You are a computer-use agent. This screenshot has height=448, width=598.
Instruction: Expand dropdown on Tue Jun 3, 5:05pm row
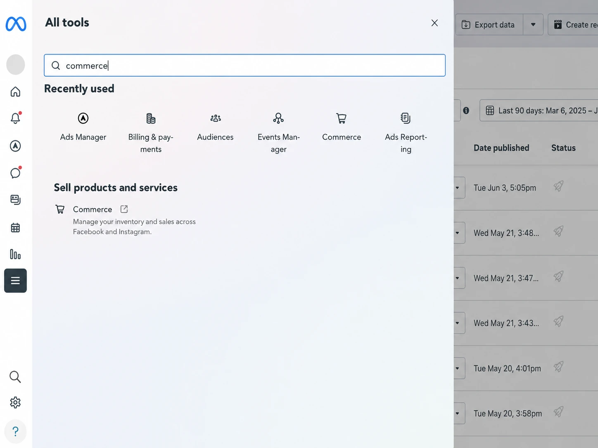pos(458,188)
